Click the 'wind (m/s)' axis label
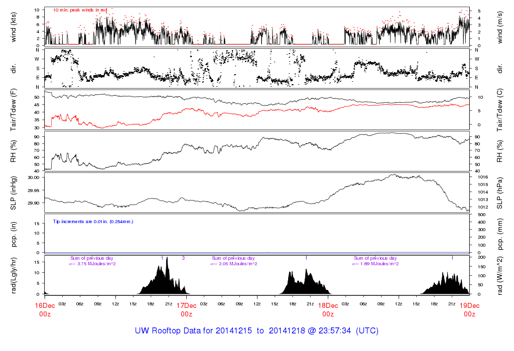This screenshot has width=514, height=351. (x=500, y=27)
